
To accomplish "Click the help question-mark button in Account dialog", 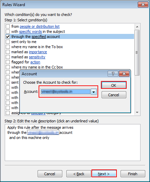I will 113,74.
